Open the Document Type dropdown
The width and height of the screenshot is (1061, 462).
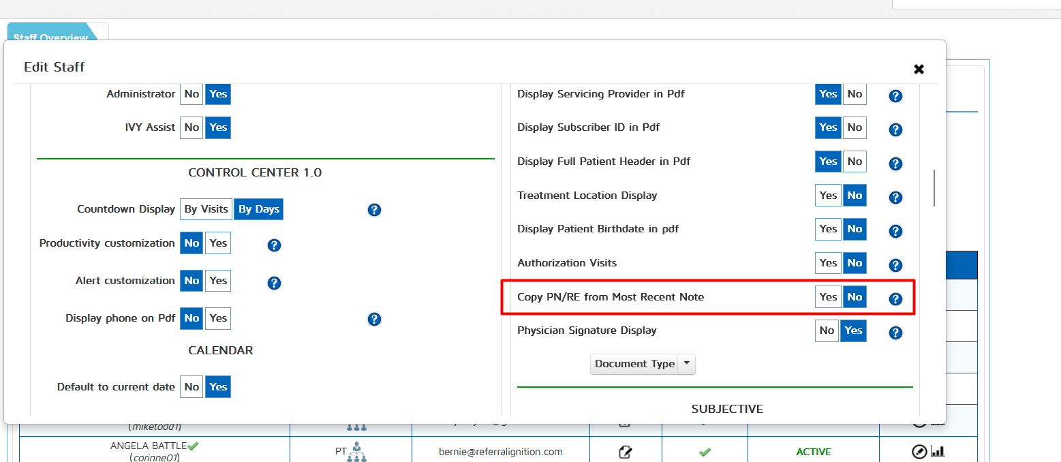634,364
